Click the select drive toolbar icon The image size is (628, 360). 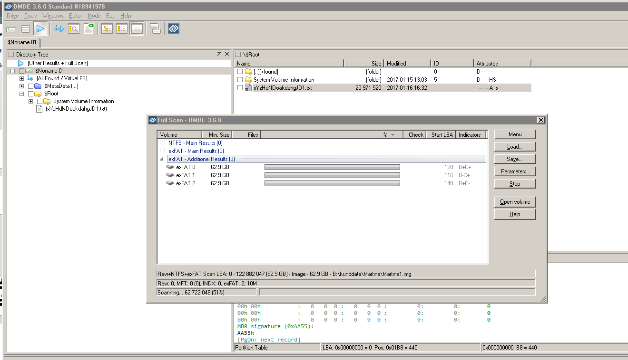[x=11, y=29]
